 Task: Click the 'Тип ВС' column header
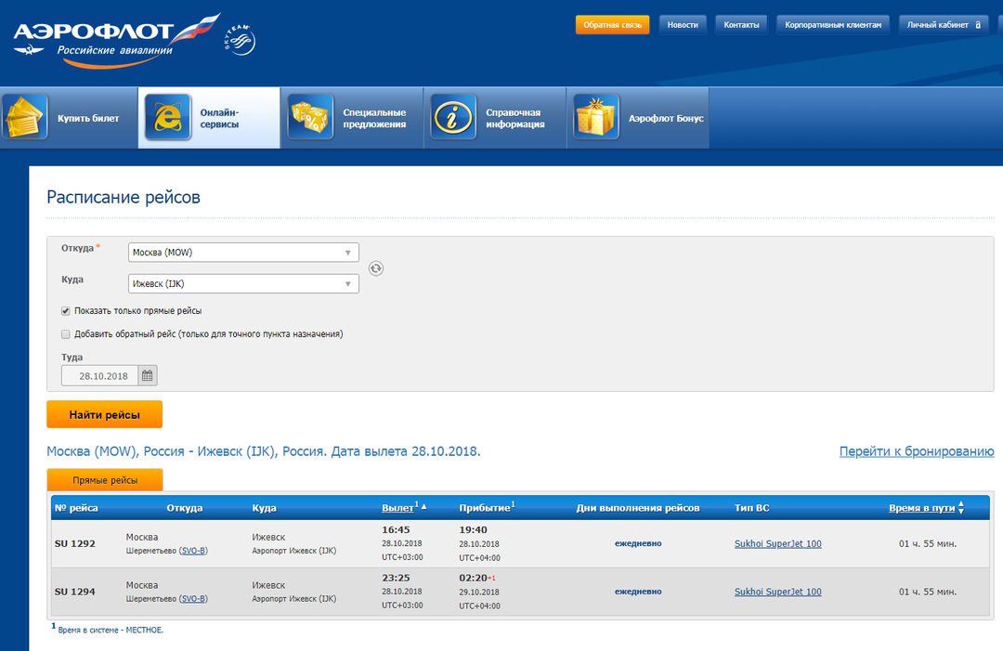point(751,508)
